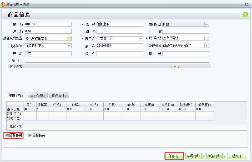Click inside the 名称 input field
The width and height of the screenshot is (252, 162).
tap(120, 24)
